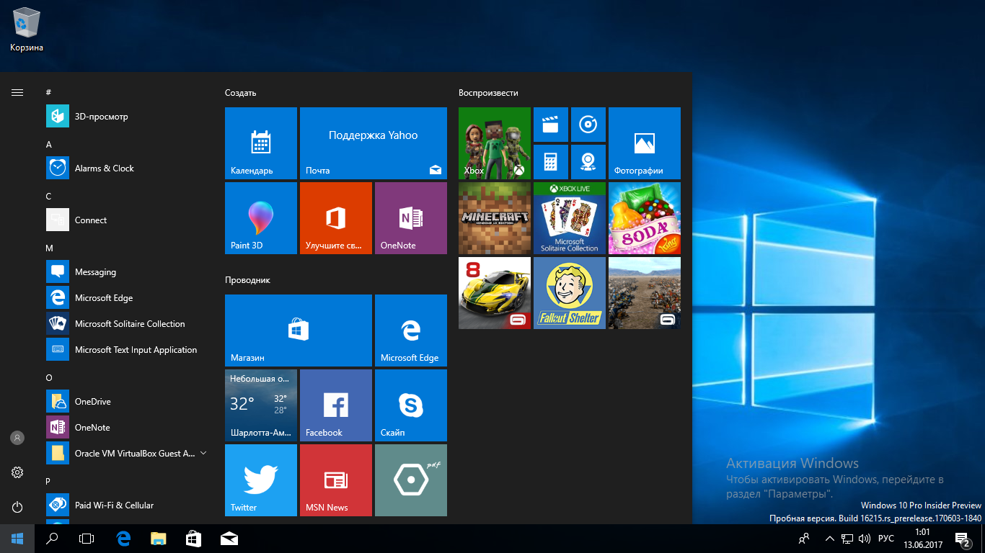Open the Paint 3D tile
This screenshot has width=985, height=553.
[x=261, y=218]
